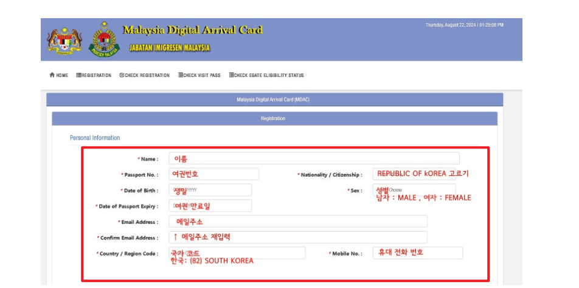Open the Country / Region Code dropdown
The width and height of the screenshot is (579, 288).
237,253
